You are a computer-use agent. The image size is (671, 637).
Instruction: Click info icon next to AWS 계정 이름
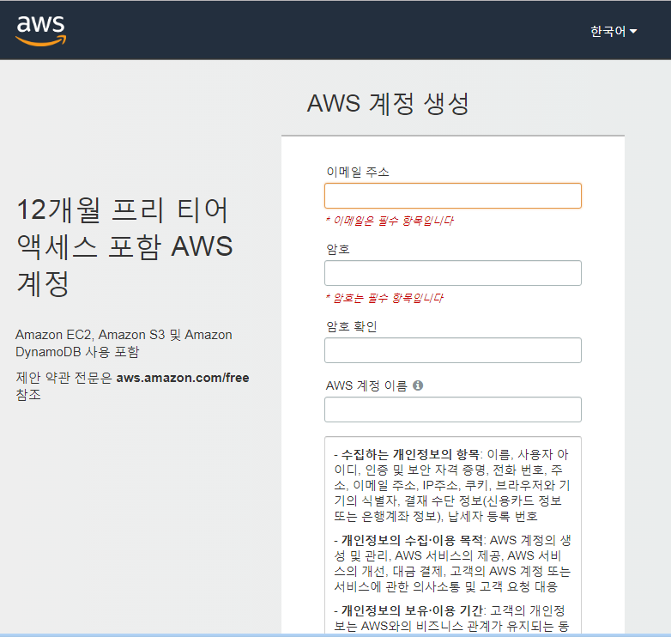pyautogui.click(x=418, y=385)
